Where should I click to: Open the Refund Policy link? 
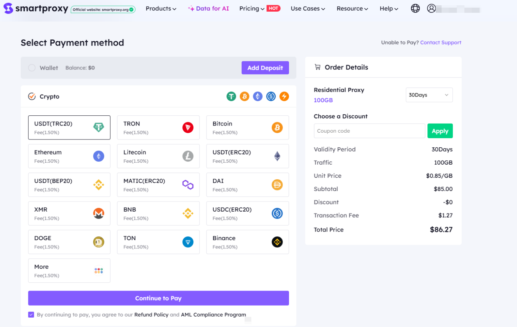tap(151, 315)
